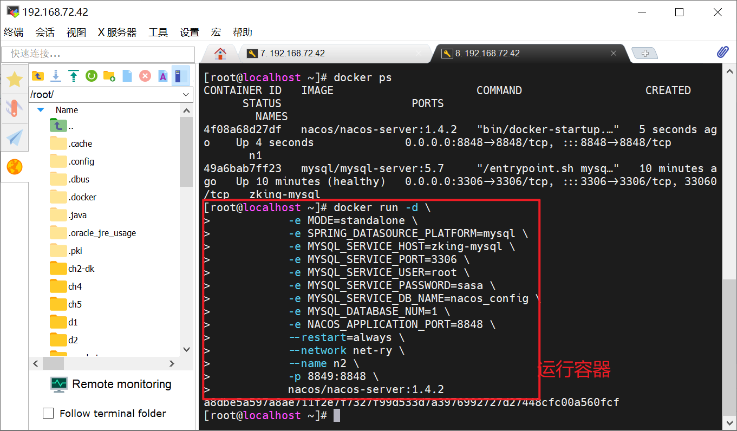
Task: Select the ch2-dk folder
Action: 72,269
